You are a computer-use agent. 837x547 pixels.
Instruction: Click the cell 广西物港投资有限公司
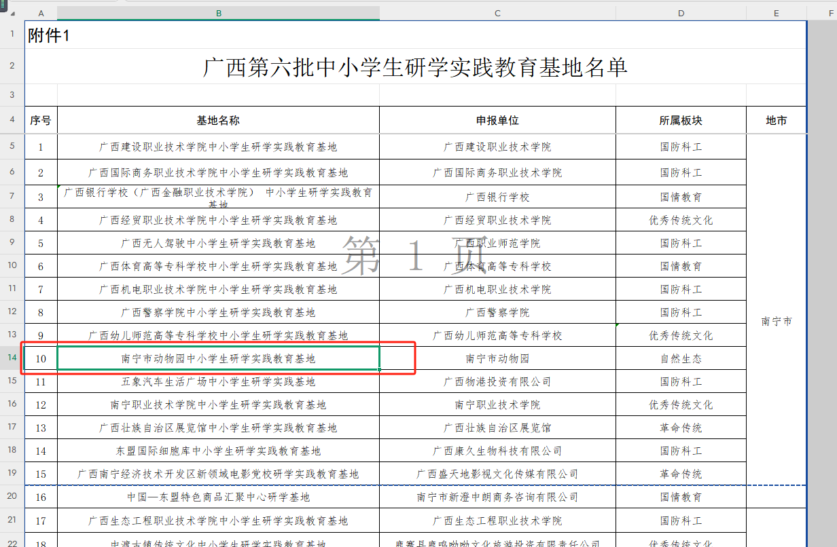(x=497, y=381)
